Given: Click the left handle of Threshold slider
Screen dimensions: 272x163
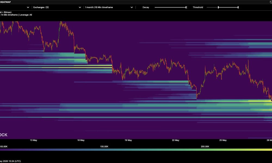Looking at the screenshot, I should [218, 7].
